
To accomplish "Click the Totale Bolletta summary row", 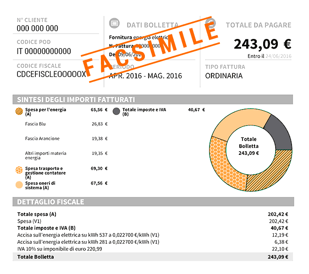I will [153, 257].
